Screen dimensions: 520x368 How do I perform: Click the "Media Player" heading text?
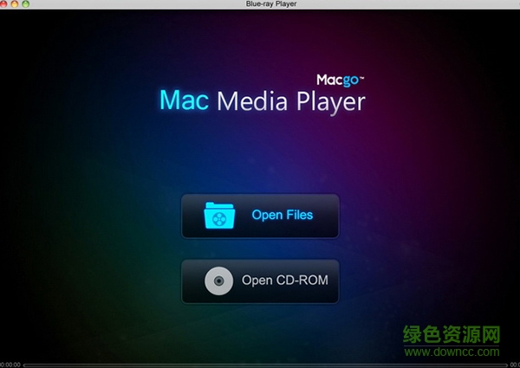290,101
